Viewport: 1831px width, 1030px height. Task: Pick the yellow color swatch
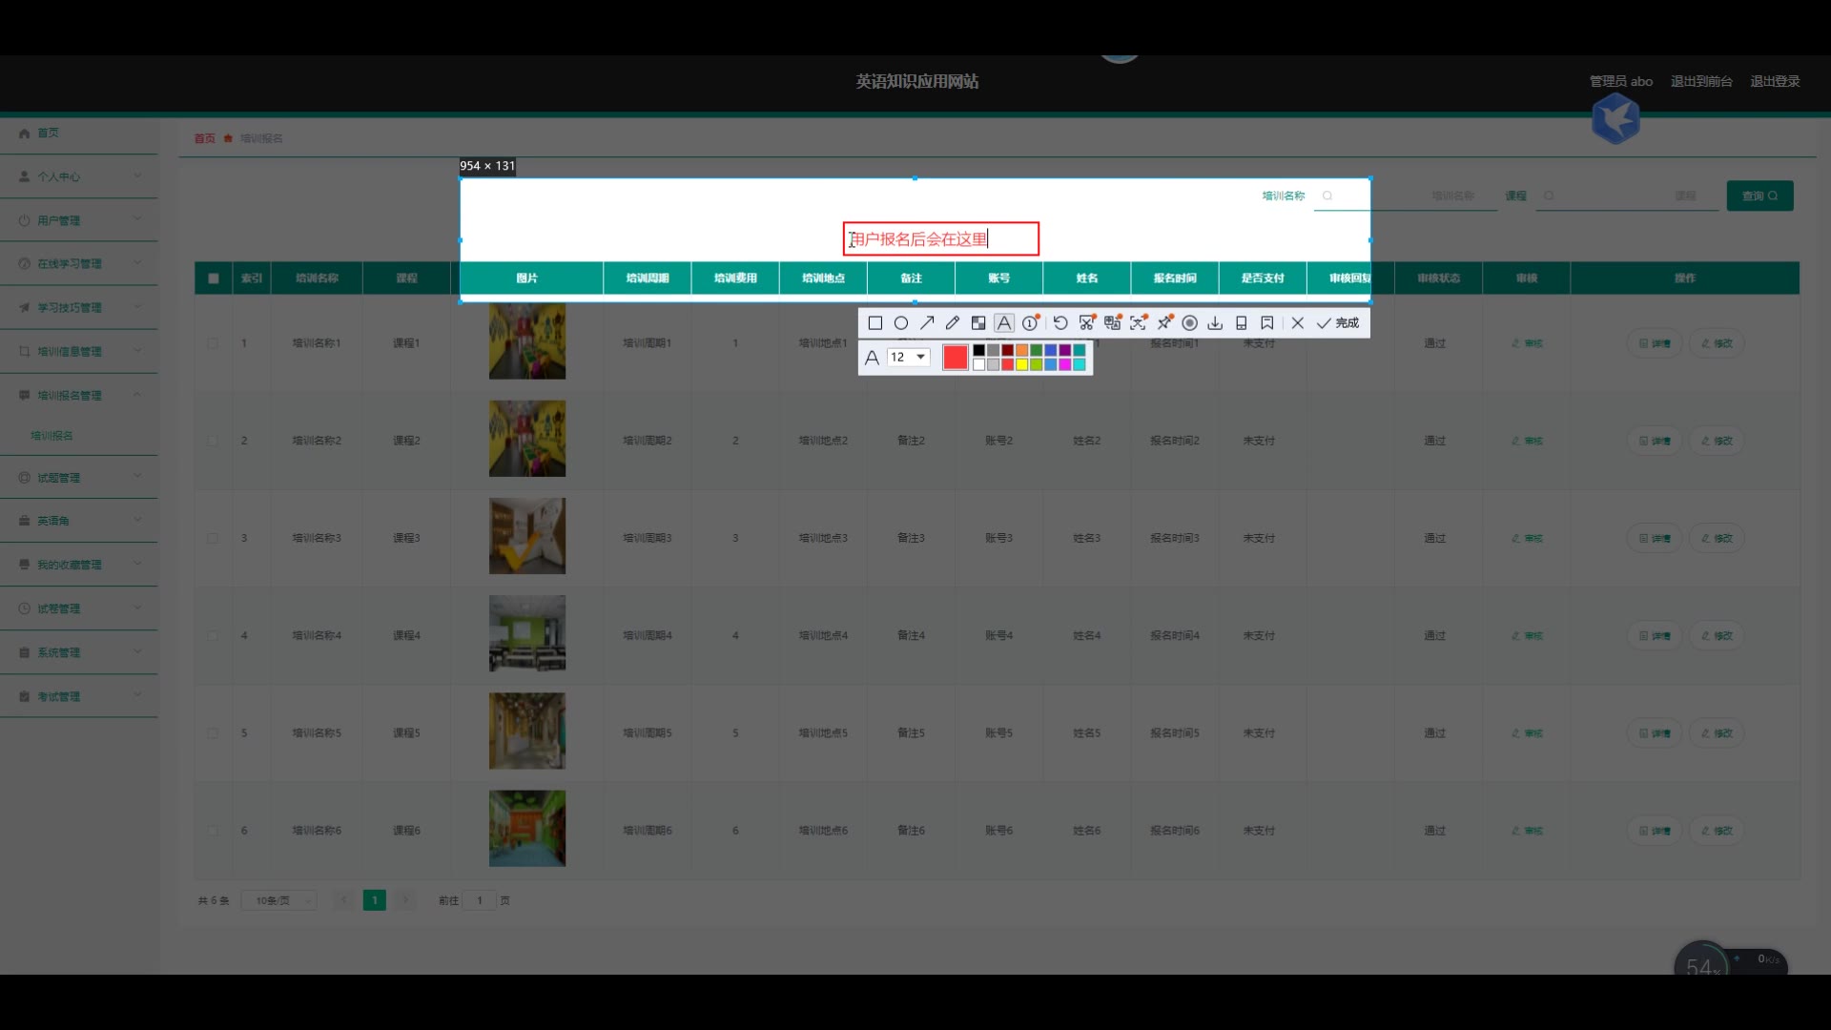[1021, 364]
